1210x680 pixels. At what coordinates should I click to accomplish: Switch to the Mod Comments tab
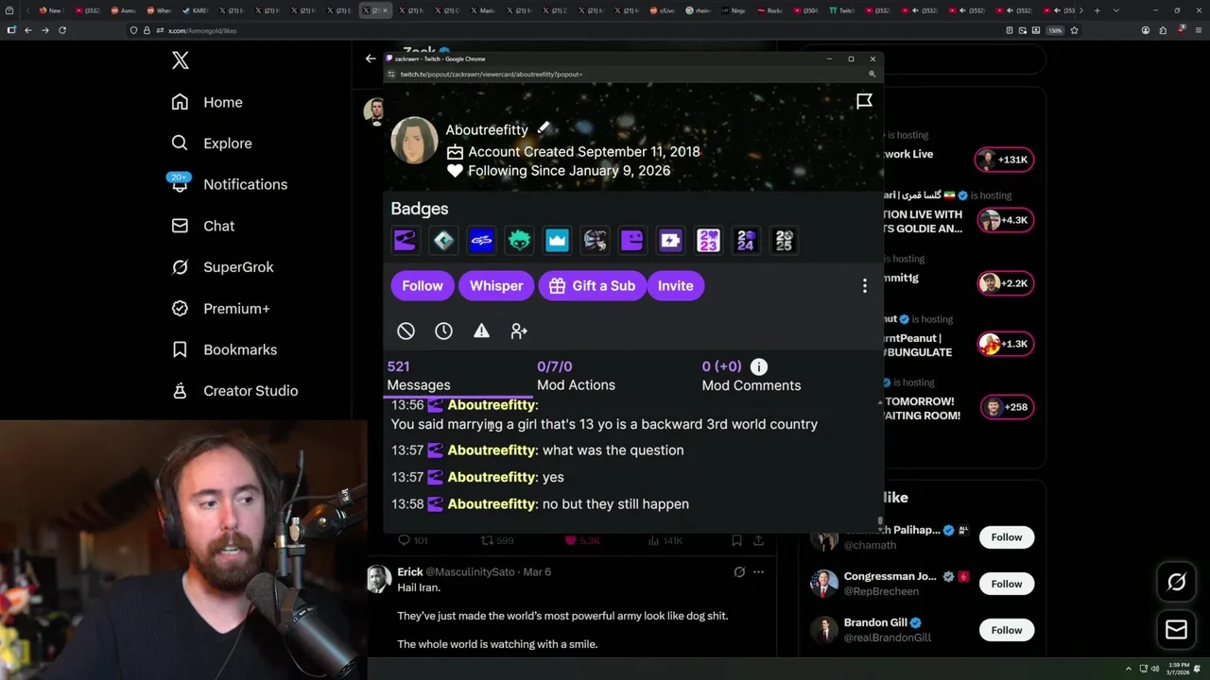pyautogui.click(x=752, y=376)
